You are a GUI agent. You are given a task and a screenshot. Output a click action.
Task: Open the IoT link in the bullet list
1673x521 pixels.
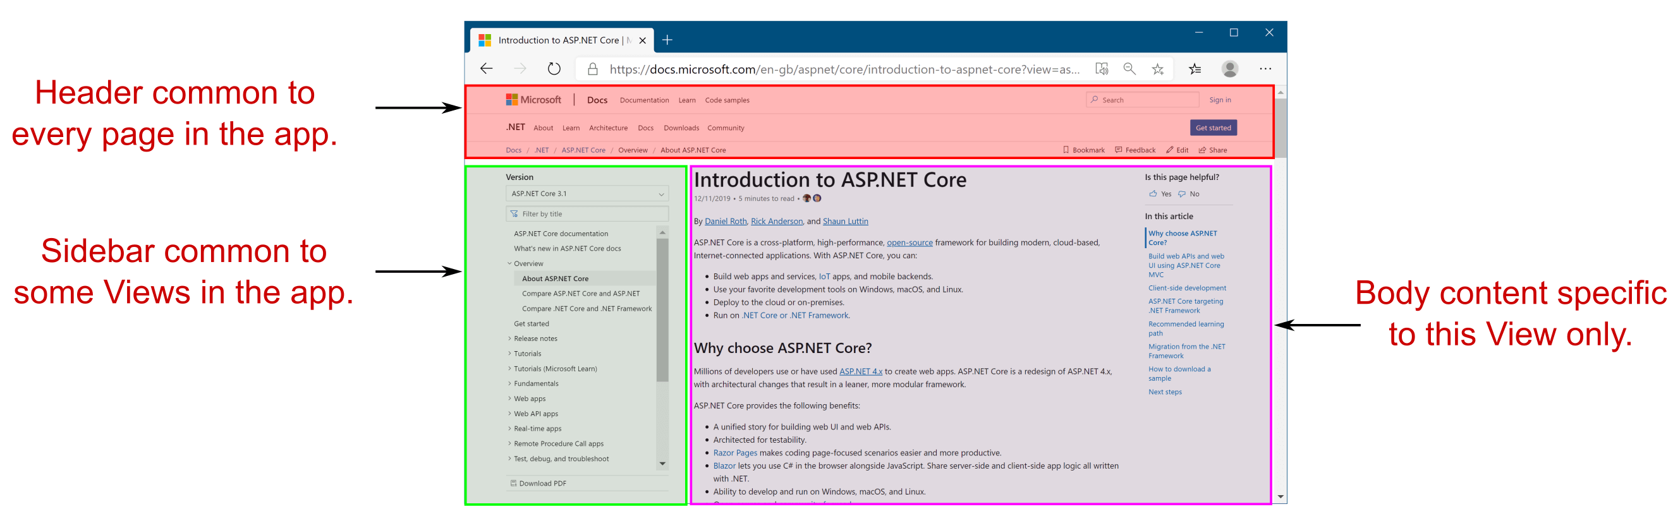coord(824,277)
